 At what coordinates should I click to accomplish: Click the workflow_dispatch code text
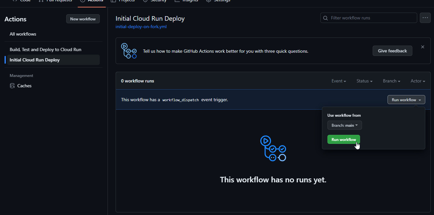181,100
